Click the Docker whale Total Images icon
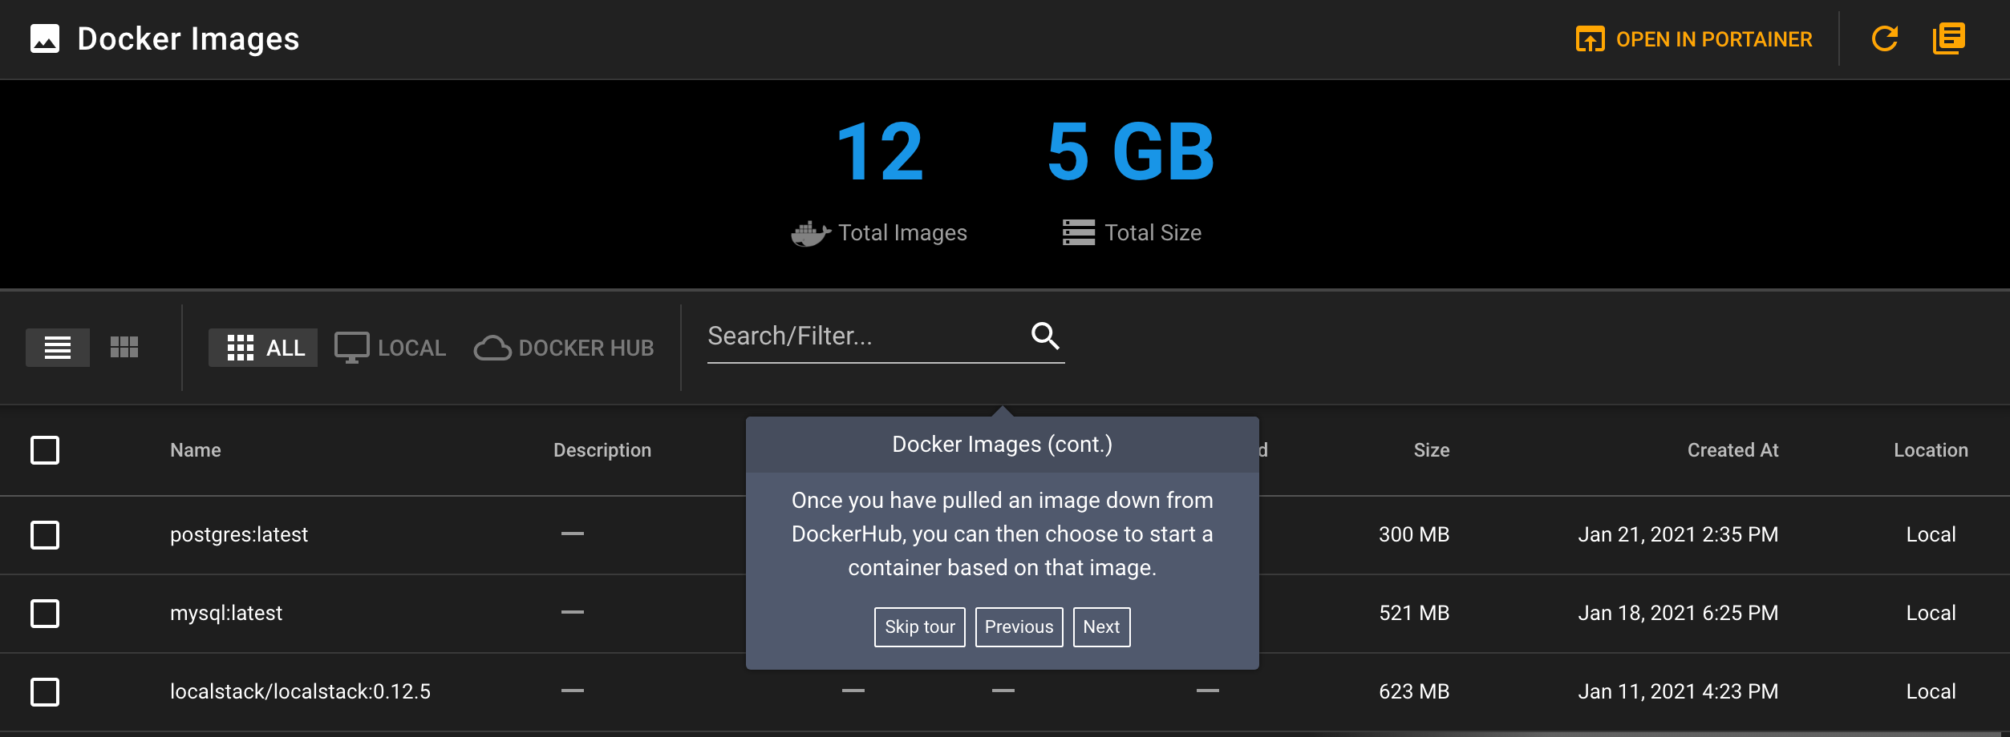 tap(810, 233)
